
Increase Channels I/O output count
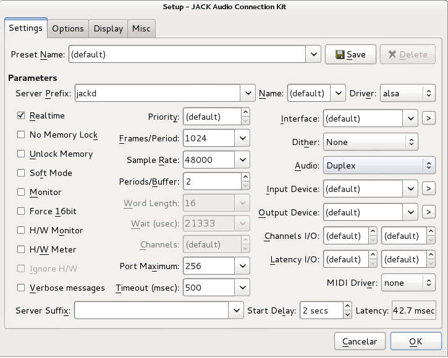431,231
